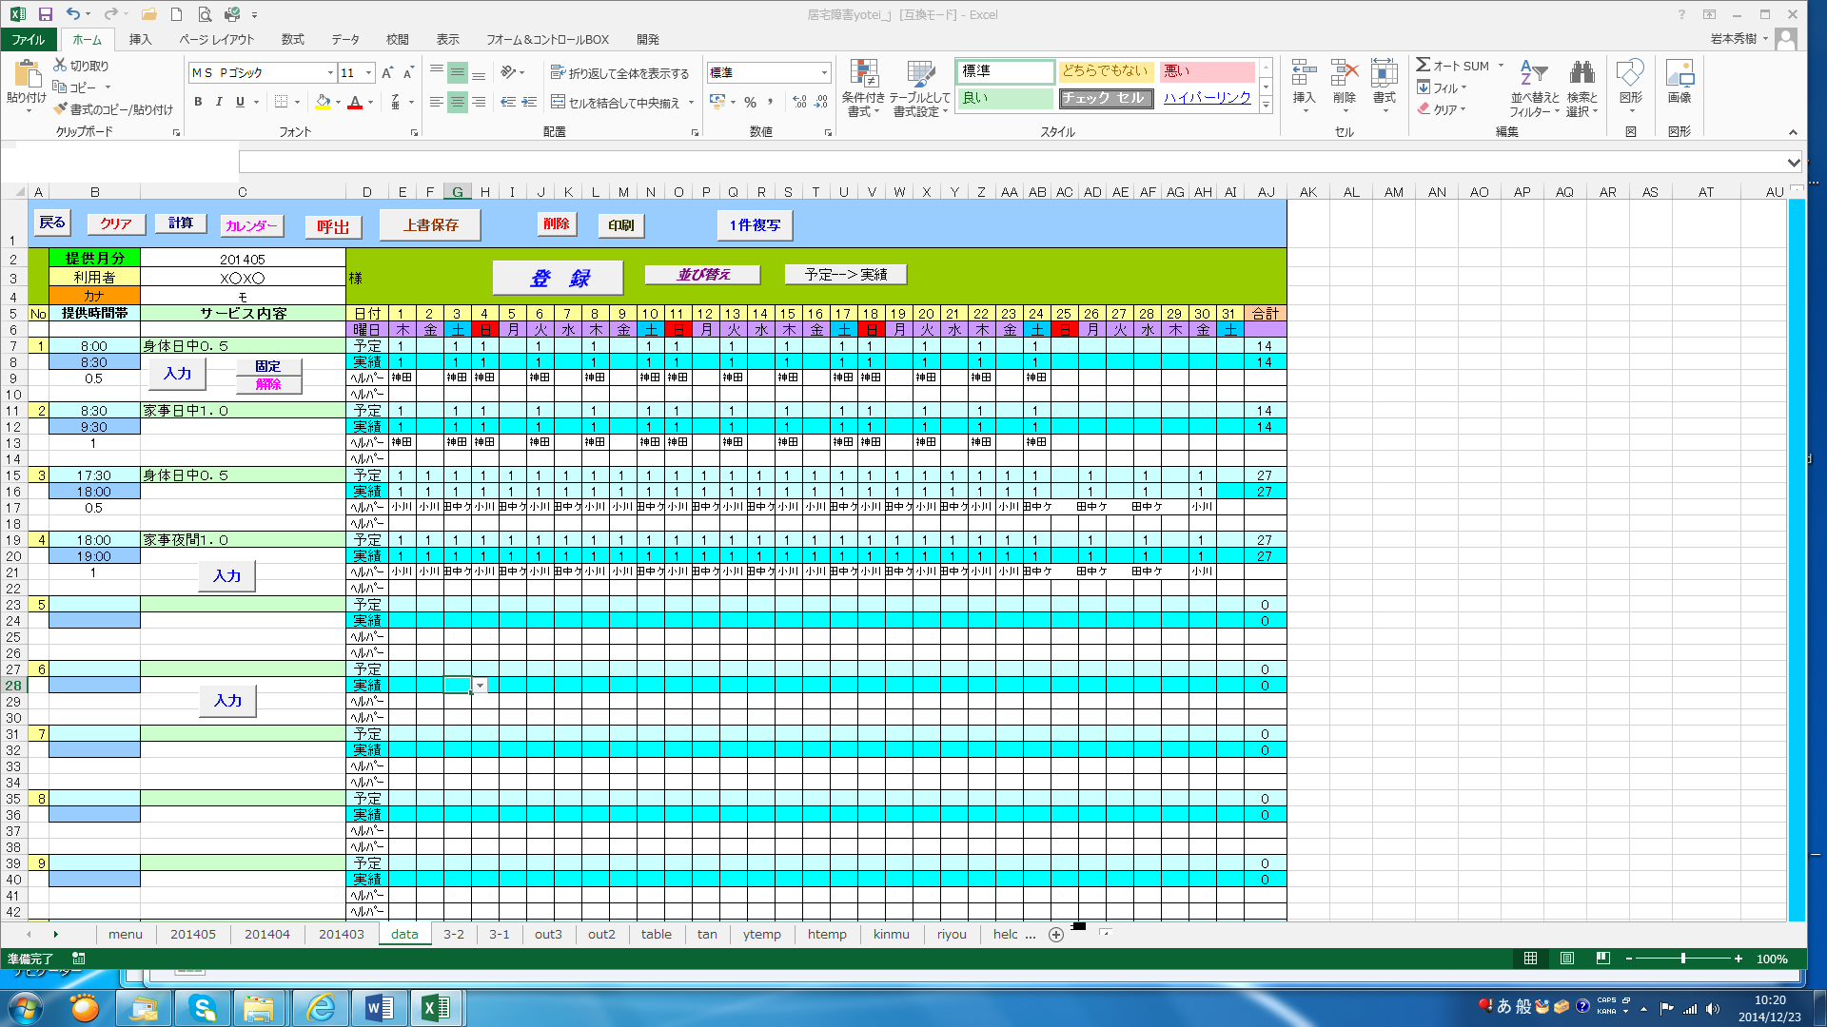Toggle italic formatting
Image resolution: width=1827 pixels, height=1027 pixels.
(219, 102)
